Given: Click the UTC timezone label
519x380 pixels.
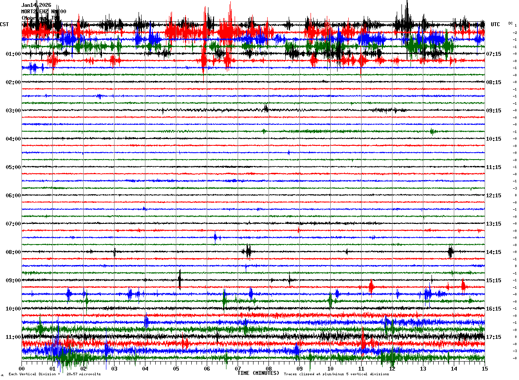Looking at the screenshot, I should pos(495,24).
